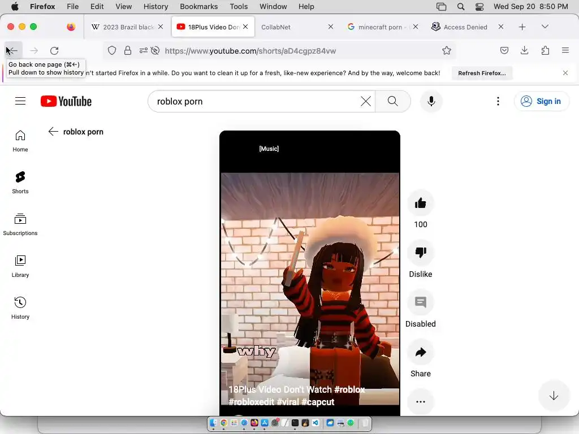Screen dimensions: 579x434
Task: Run YouTube search with magnifier button
Action: [x=393, y=101]
